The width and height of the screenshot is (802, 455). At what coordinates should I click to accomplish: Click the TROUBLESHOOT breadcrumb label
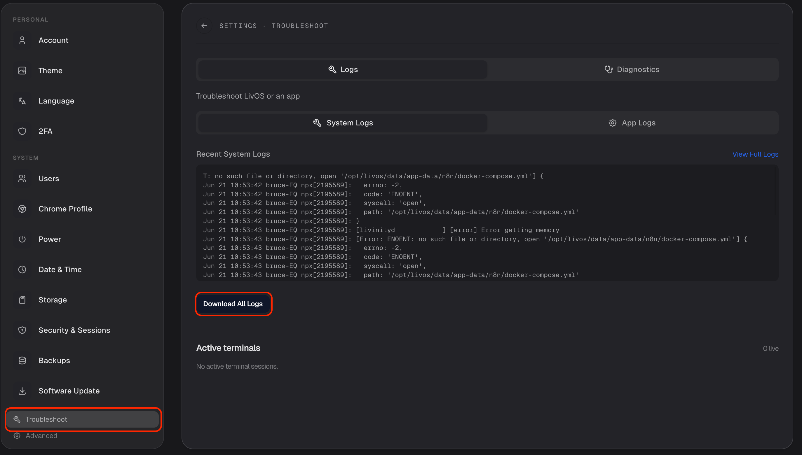tap(300, 26)
